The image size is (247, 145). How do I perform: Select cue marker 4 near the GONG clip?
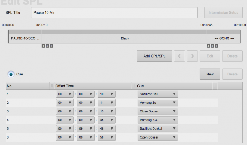click(x=208, y=46)
